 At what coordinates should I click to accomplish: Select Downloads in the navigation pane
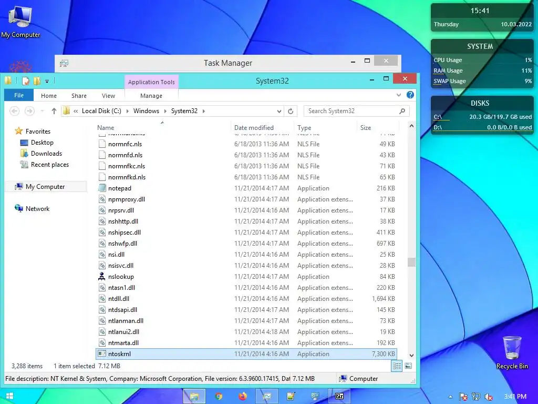[46, 154]
